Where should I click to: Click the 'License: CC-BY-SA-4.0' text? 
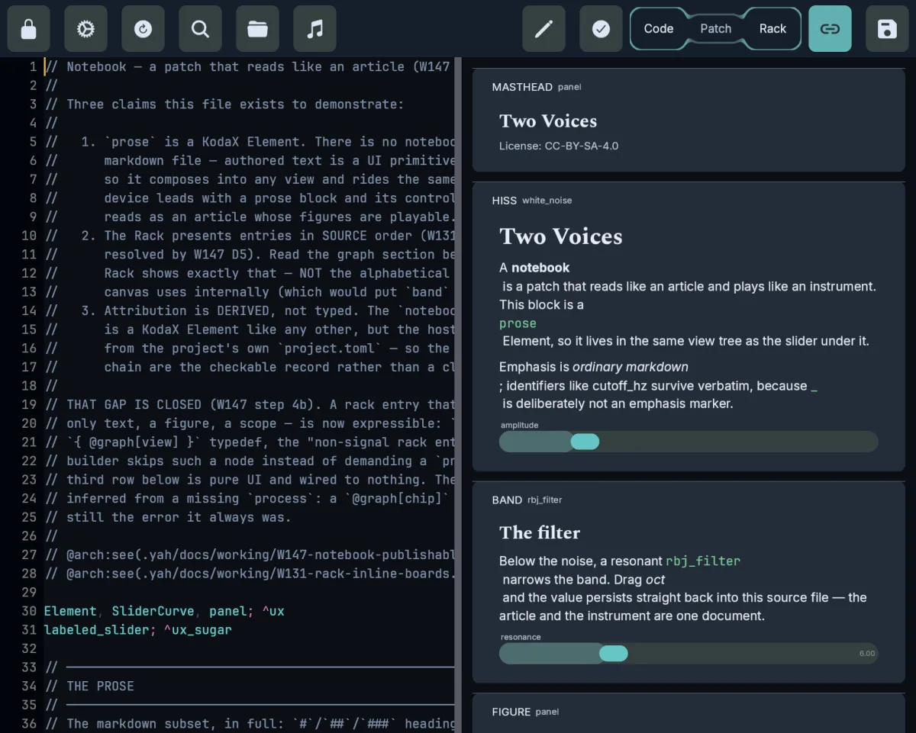[x=559, y=146]
